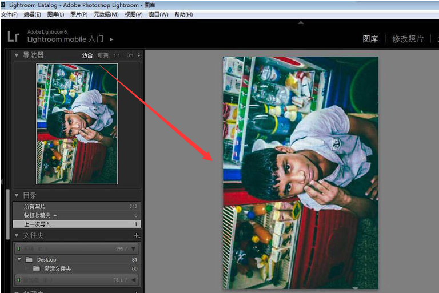Switch to the 修改照片 module
The image size is (439, 293).
pyautogui.click(x=408, y=39)
